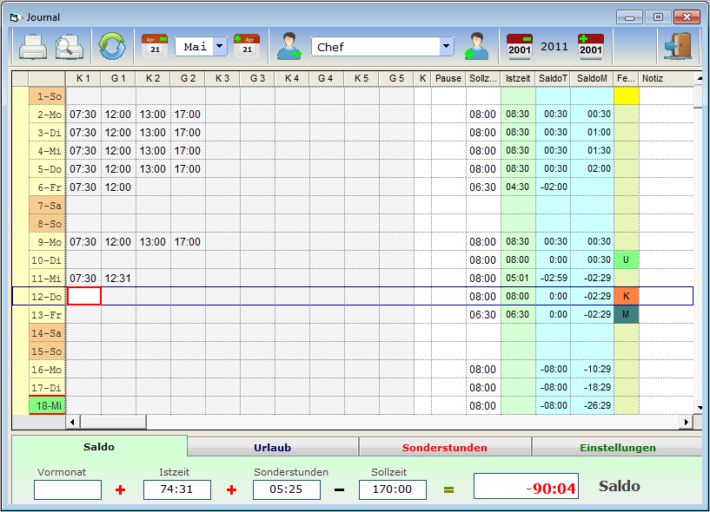Image resolution: width=710 pixels, height=512 pixels.
Task: Click the Istzeit column header
Action: (518, 78)
